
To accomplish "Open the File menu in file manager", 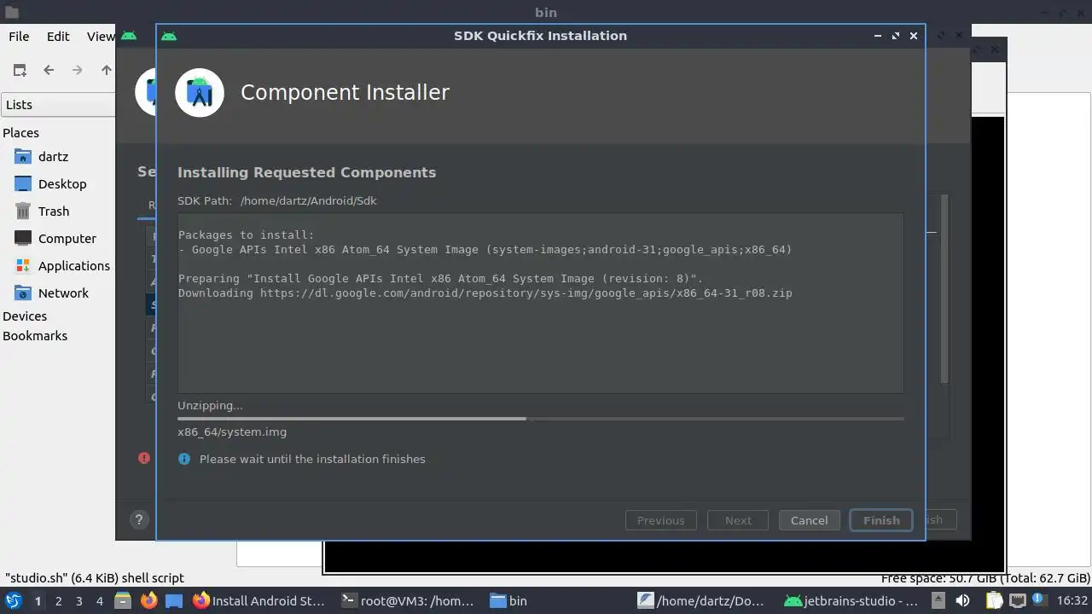I will point(19,36).
